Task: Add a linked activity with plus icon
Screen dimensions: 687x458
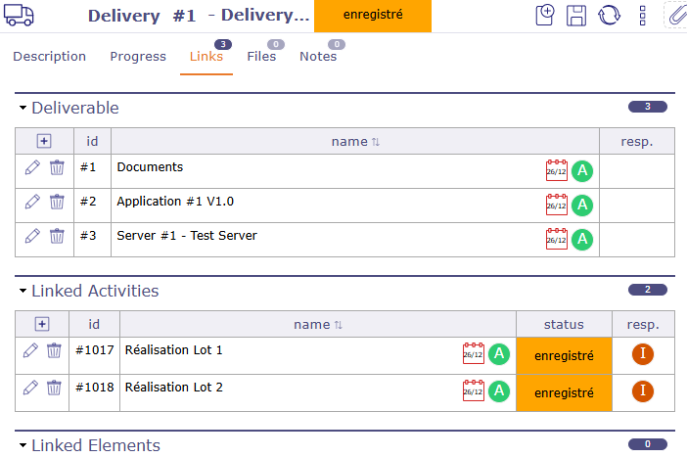Action: tap(42, 324)
